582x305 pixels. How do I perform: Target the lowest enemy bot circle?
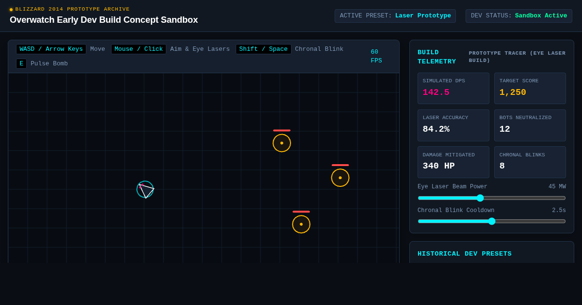tap(301, 224)
